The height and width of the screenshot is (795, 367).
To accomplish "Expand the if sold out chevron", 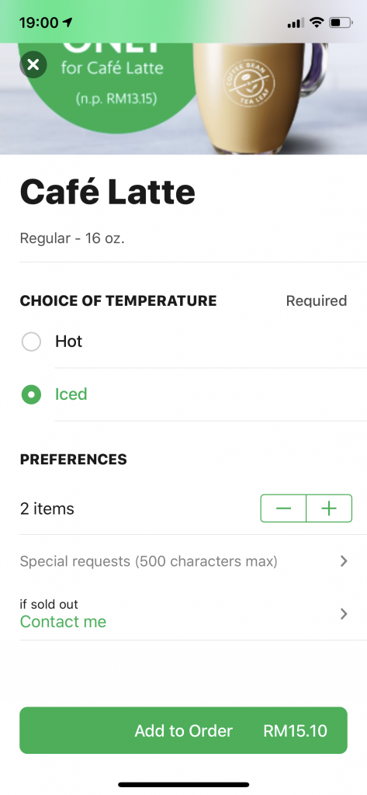I will click(x=344, y=614).
